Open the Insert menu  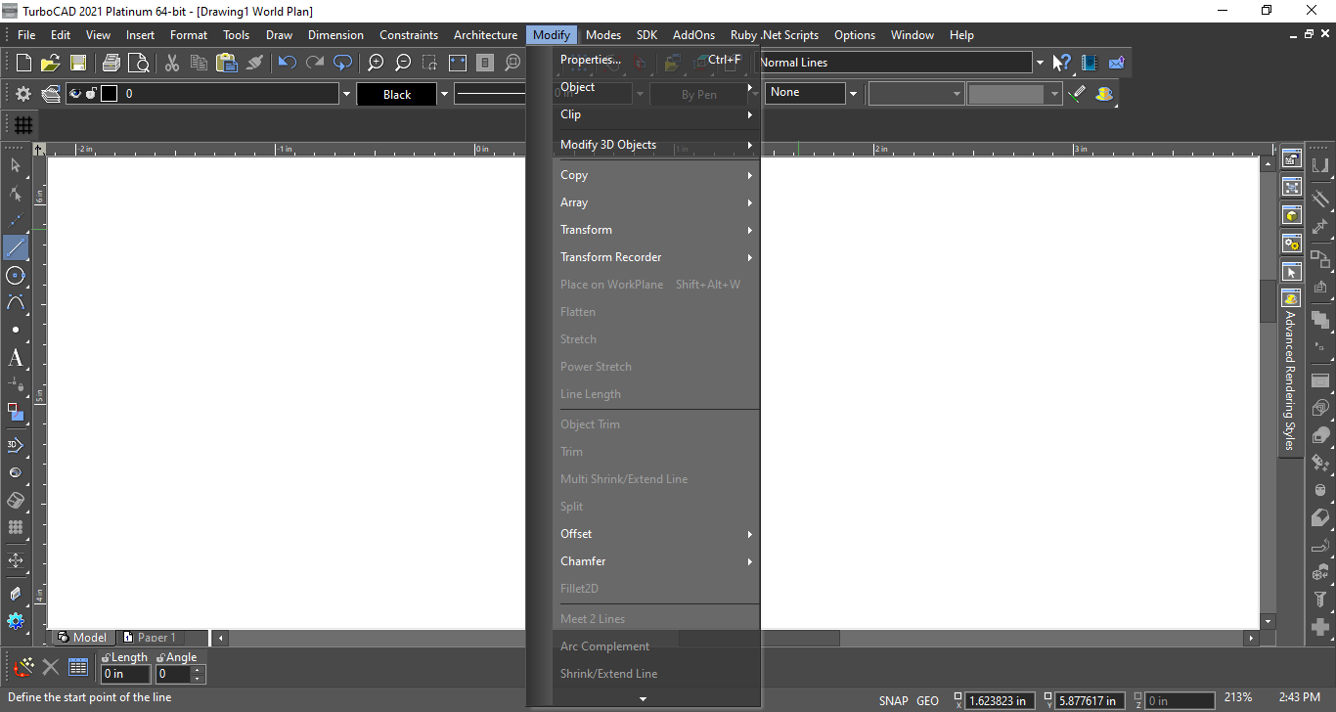tap(141, 35)
